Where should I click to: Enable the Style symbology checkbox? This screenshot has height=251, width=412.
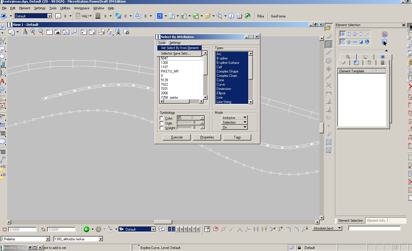[x=162, y=123]
